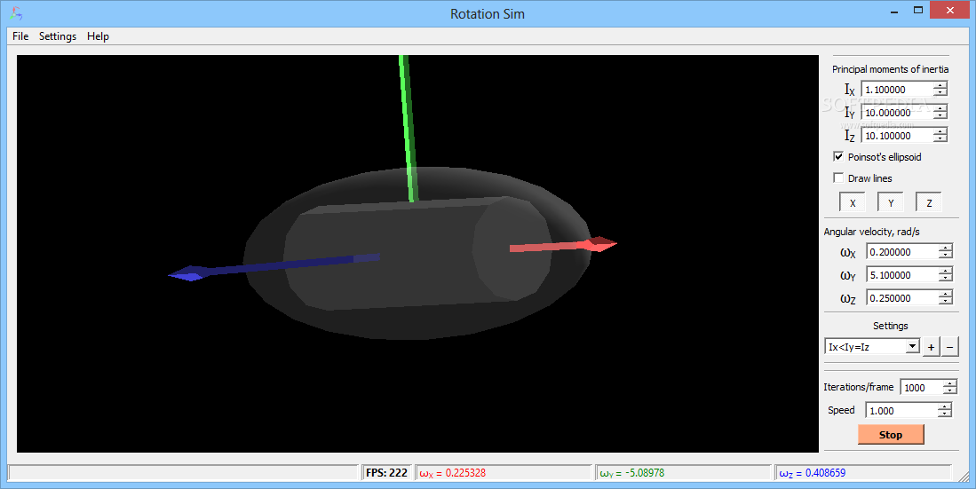Open the Help menu
The width and height of the screenshot is (976, 489).
pyautogui.click(x=98, y=36)
